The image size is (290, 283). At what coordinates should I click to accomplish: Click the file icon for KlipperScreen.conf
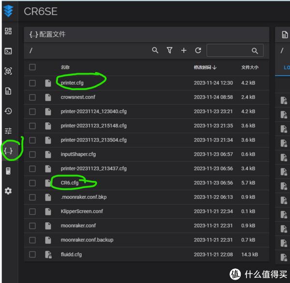tap(48, 211)
